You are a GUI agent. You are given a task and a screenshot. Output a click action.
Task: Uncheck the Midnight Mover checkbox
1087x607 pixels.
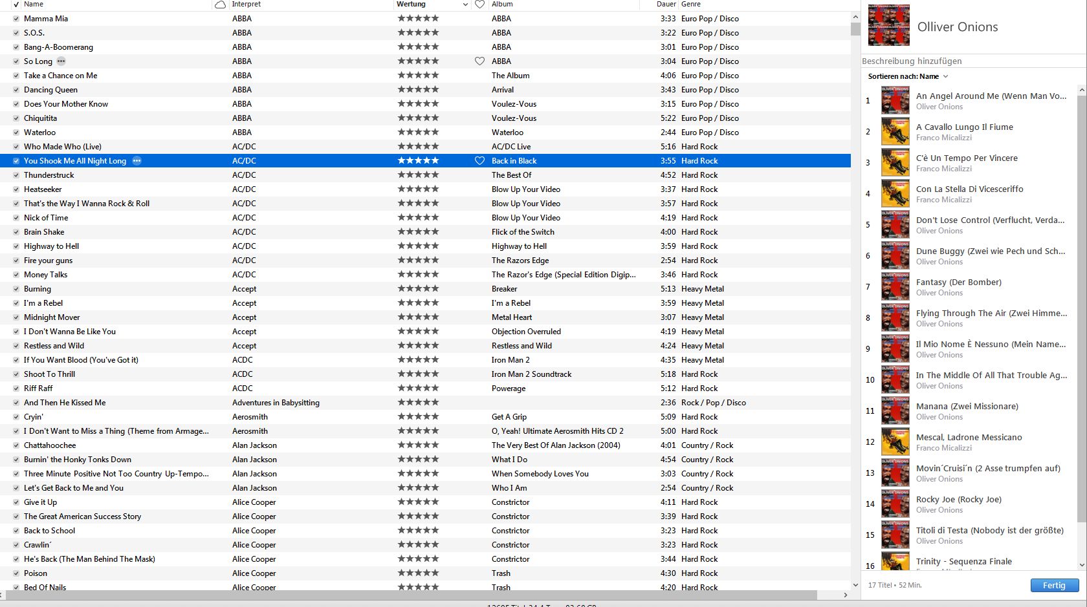[16, 317]
